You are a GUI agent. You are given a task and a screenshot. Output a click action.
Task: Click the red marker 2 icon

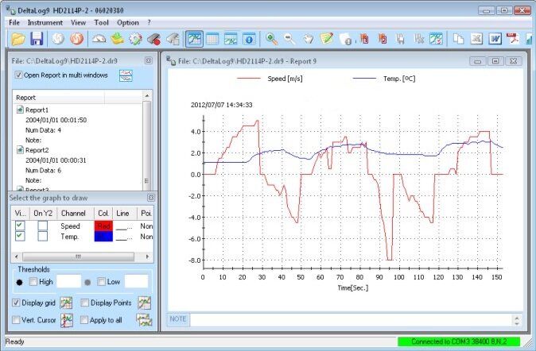tap(383, 39)
